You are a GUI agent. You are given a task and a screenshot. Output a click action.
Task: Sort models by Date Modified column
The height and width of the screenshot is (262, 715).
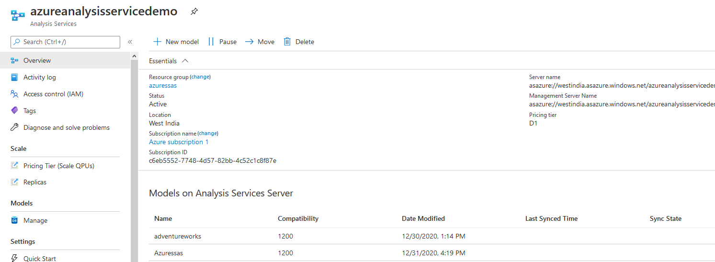point(423,218)
